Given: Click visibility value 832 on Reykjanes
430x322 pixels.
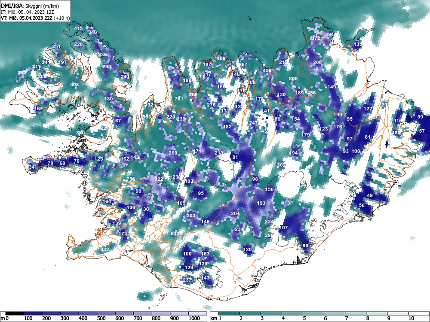Looking at the screenshot, I should [x=104, y=250].
